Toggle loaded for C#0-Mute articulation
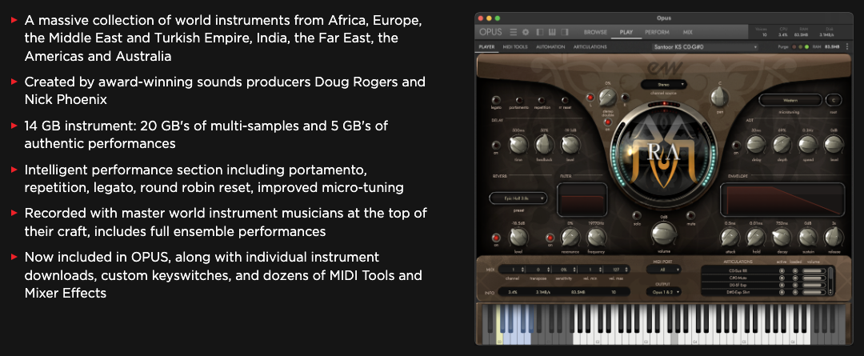 (x=794, y=278)
